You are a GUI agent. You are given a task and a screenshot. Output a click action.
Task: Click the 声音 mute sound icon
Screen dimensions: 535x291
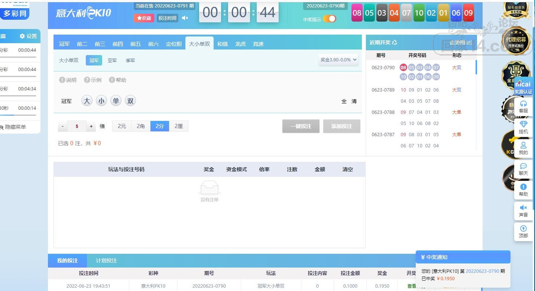point(523,211)
